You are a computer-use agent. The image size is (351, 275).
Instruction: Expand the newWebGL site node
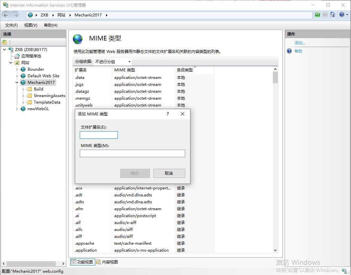tap(17, 109)
